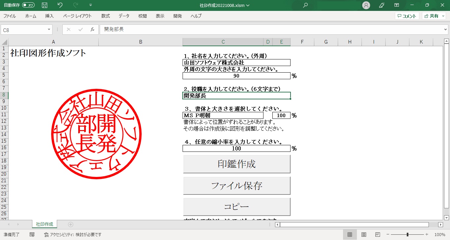Click the outer text size cell with 90
The height and width of the screenshot is (240, 450).
click(236, 76)
